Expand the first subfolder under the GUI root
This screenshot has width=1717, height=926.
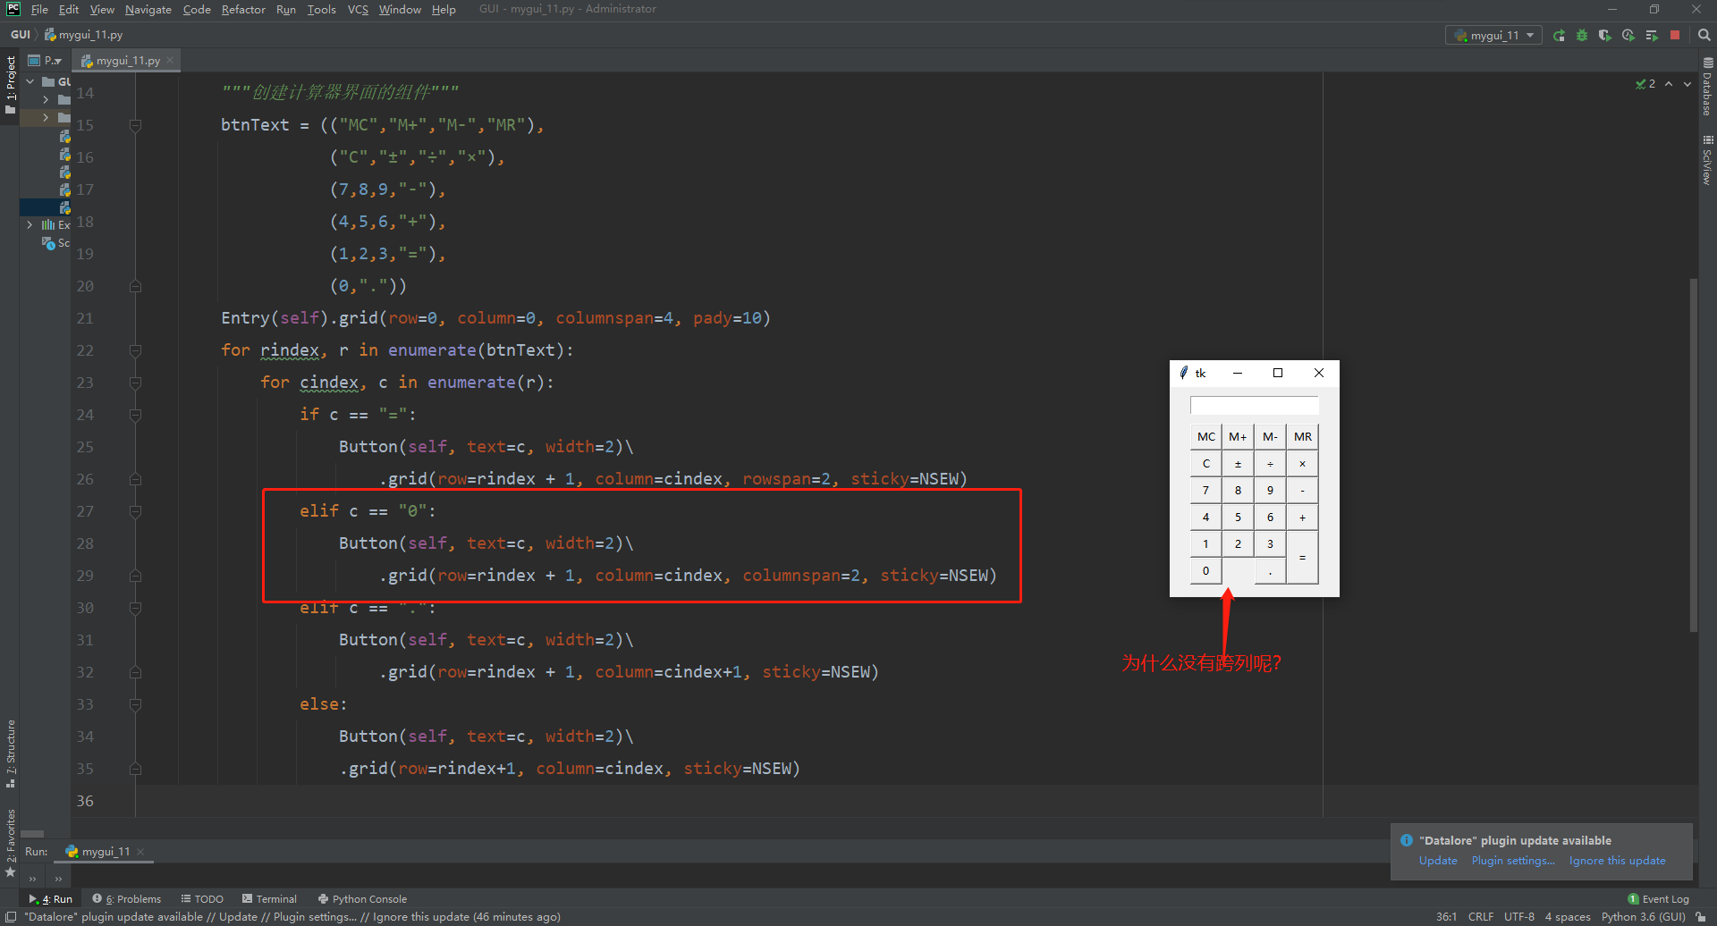pos(46,99)
